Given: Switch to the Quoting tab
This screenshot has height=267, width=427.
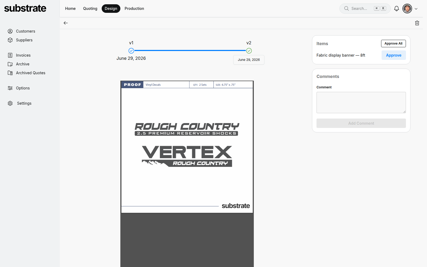Looking at the screenshot, I should 90,9.
